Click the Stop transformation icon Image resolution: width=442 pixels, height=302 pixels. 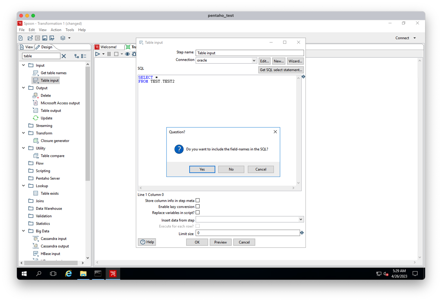[x=116, y=54]
